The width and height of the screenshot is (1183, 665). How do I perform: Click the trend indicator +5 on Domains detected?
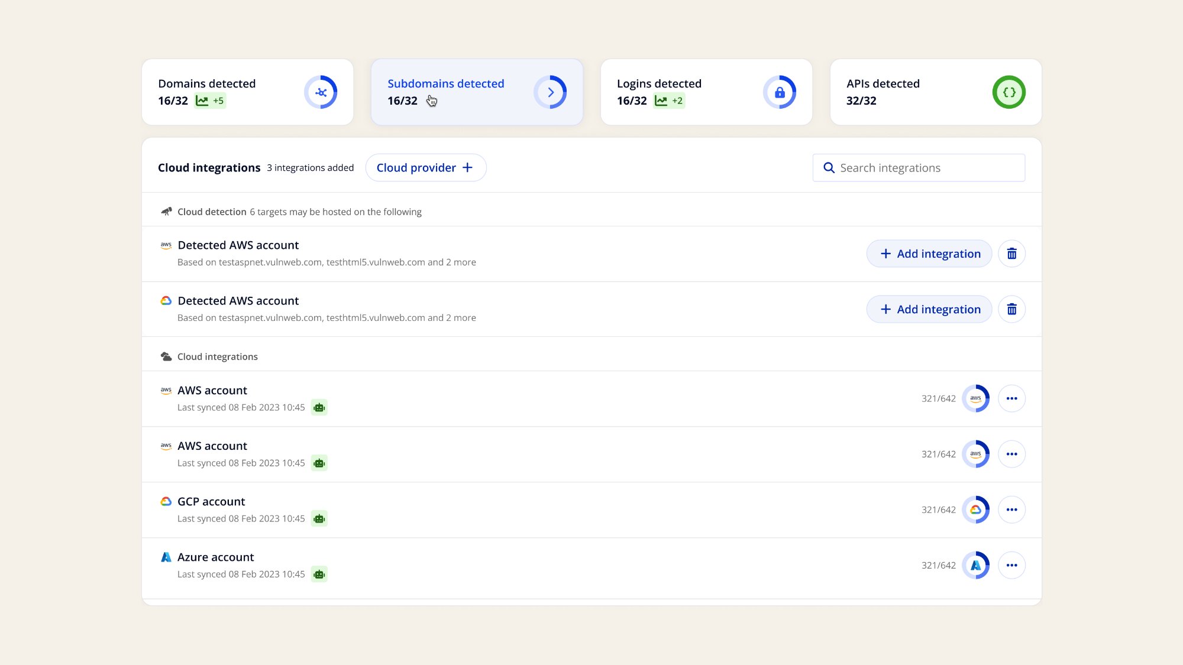tap(210, 100)
